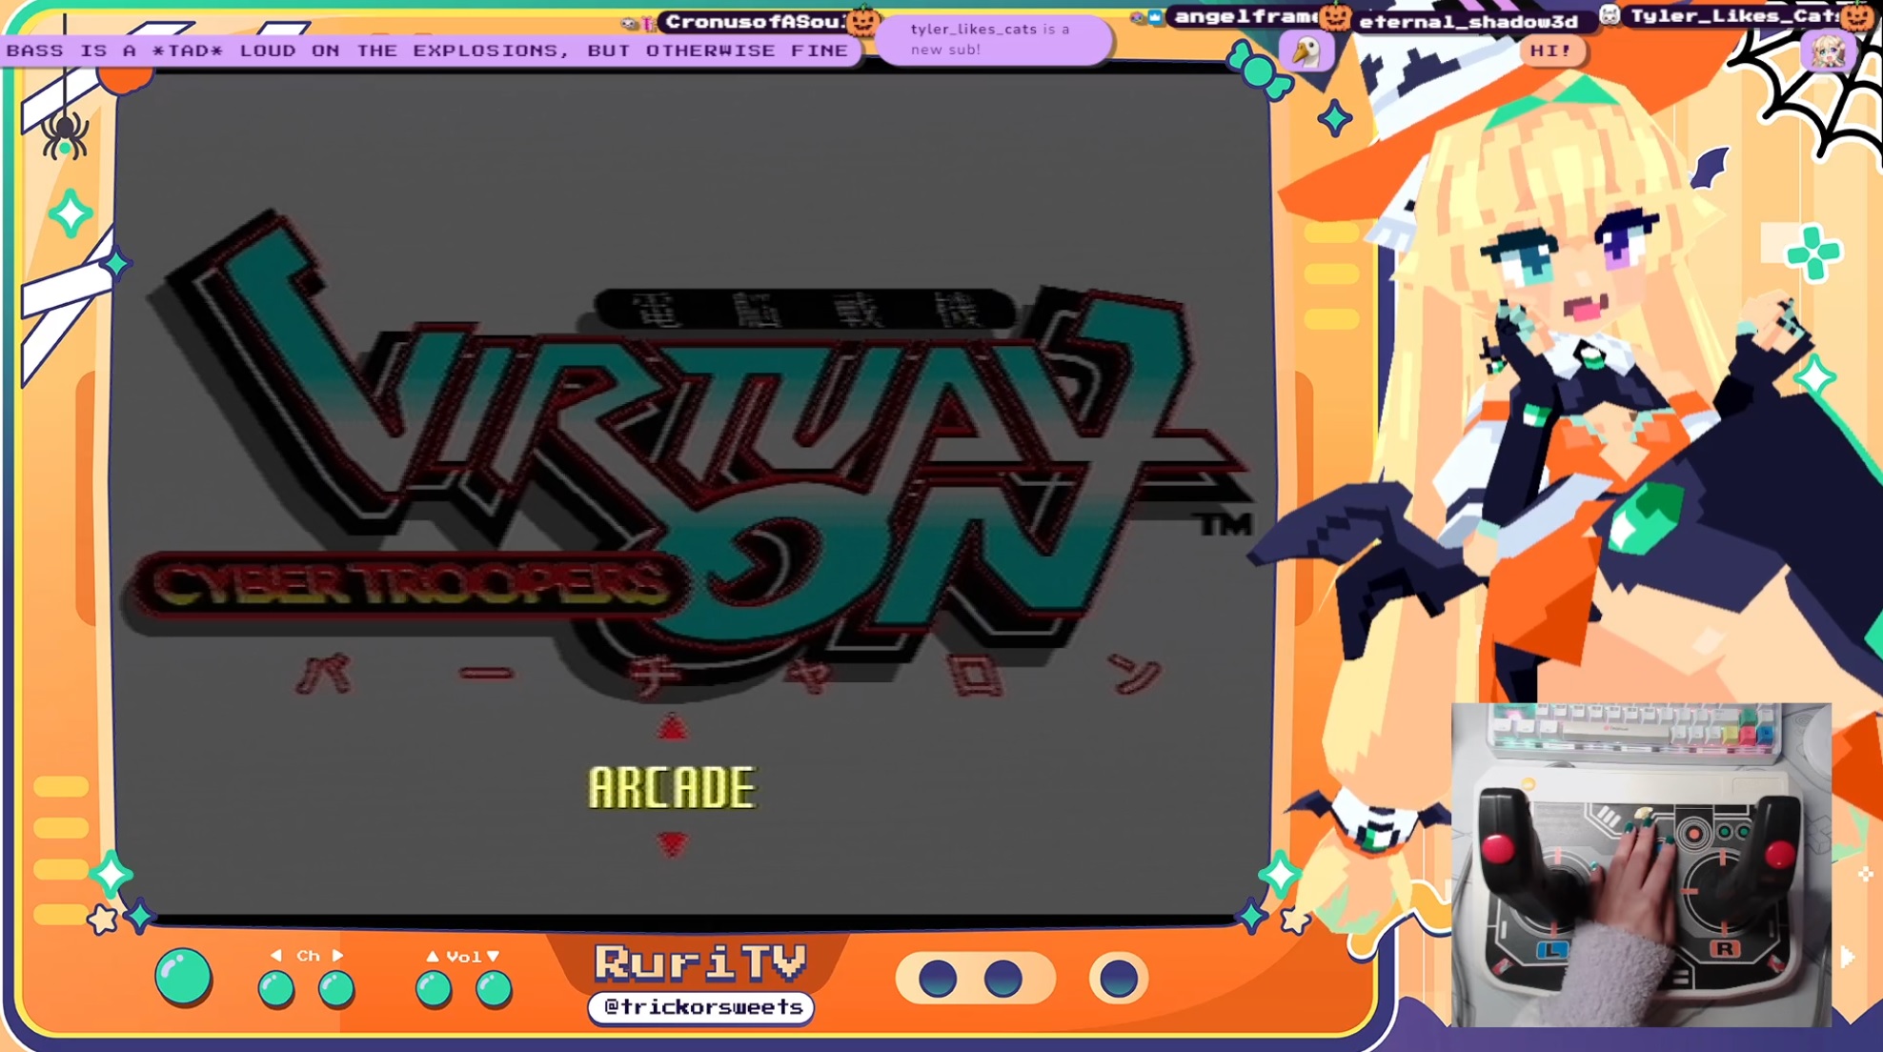The image size is (1883, 1052).
Task: Click the teal wrapped candy icon
Action: coord(1258,71)
